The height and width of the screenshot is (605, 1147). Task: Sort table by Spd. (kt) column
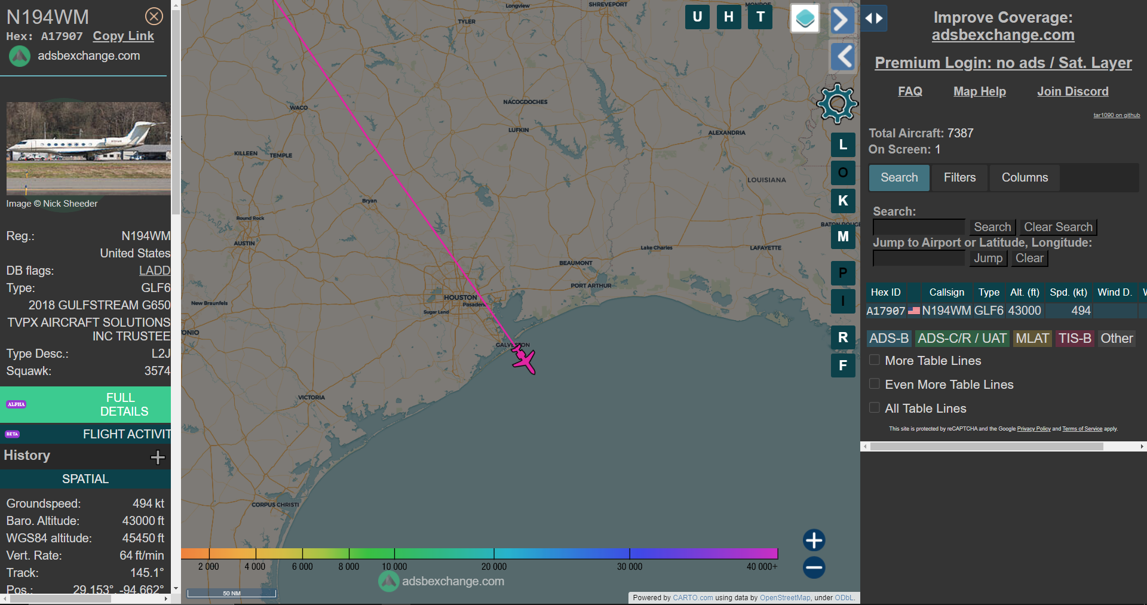coord(1068,292)
